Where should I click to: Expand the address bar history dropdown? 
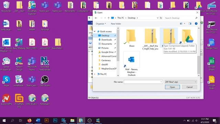pyautogui.click(x=157, y=18)
